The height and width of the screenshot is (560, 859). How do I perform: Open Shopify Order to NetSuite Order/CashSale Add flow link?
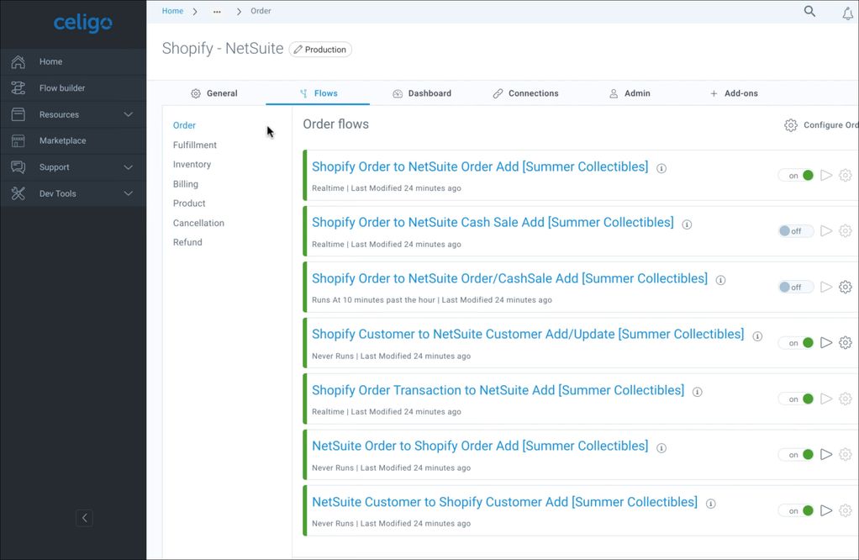click(x=509, y=278)
